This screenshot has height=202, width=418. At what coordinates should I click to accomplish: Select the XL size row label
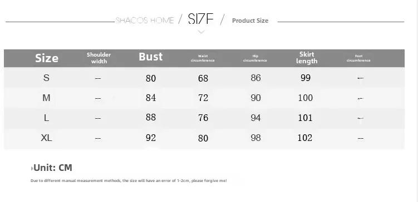pos(46,138)
